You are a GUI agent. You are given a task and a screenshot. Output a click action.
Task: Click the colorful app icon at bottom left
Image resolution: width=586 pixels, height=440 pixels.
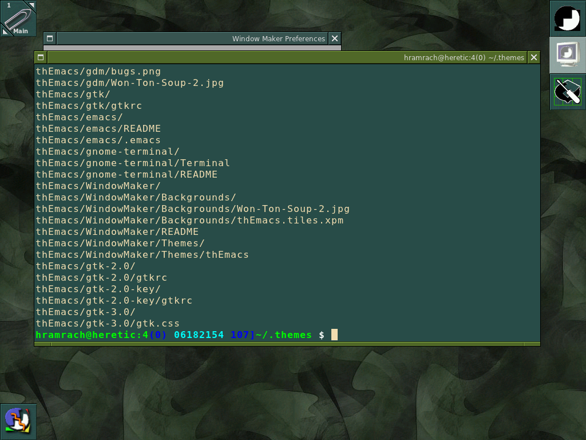click(x=18, y=422)
